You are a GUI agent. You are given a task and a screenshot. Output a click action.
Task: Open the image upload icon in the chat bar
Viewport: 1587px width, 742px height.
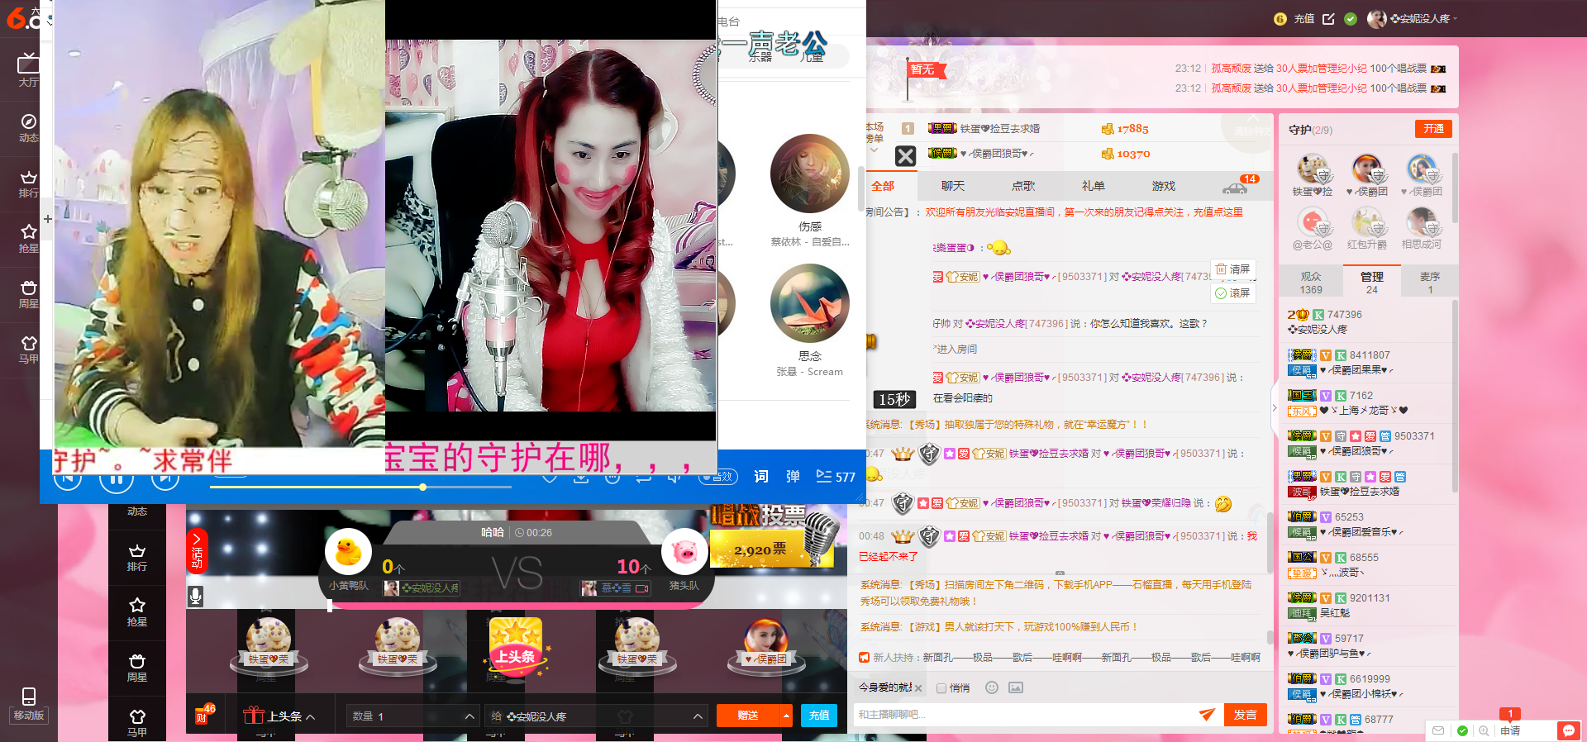pos(1016,687)
